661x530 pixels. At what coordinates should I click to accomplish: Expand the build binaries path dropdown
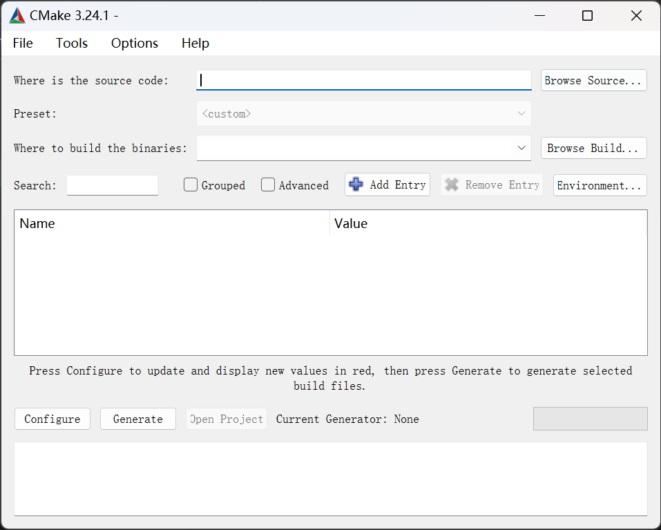tap(521, 148)
